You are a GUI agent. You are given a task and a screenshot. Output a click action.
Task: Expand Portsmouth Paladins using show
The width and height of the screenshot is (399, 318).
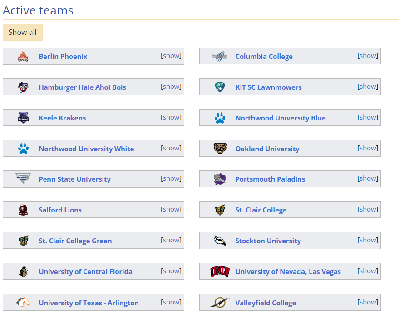[368, 178]
